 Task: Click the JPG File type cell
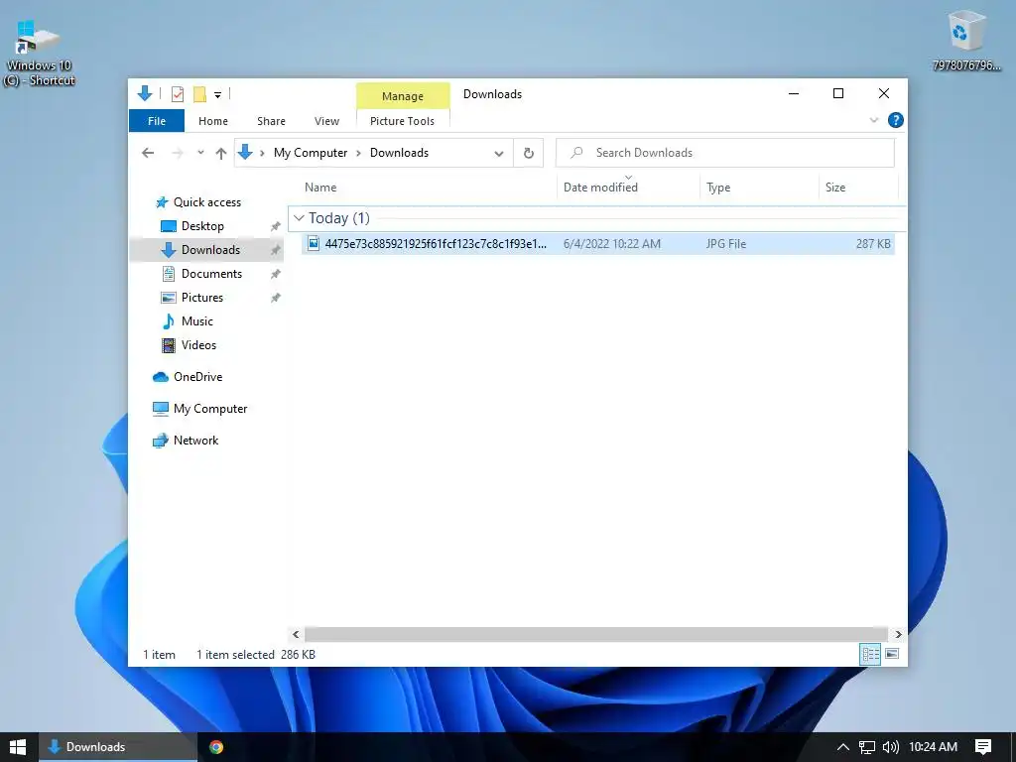[725, 244]
